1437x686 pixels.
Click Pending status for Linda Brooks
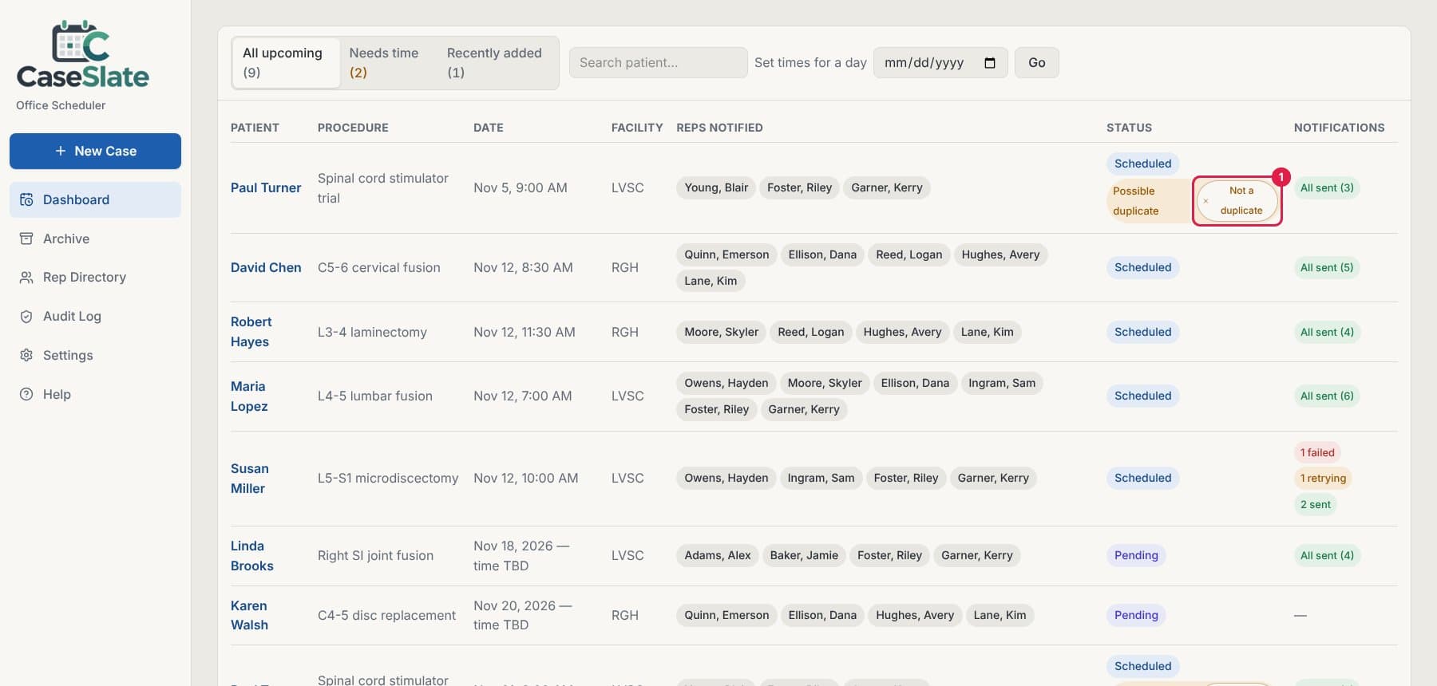click(x=1136, y=555)
